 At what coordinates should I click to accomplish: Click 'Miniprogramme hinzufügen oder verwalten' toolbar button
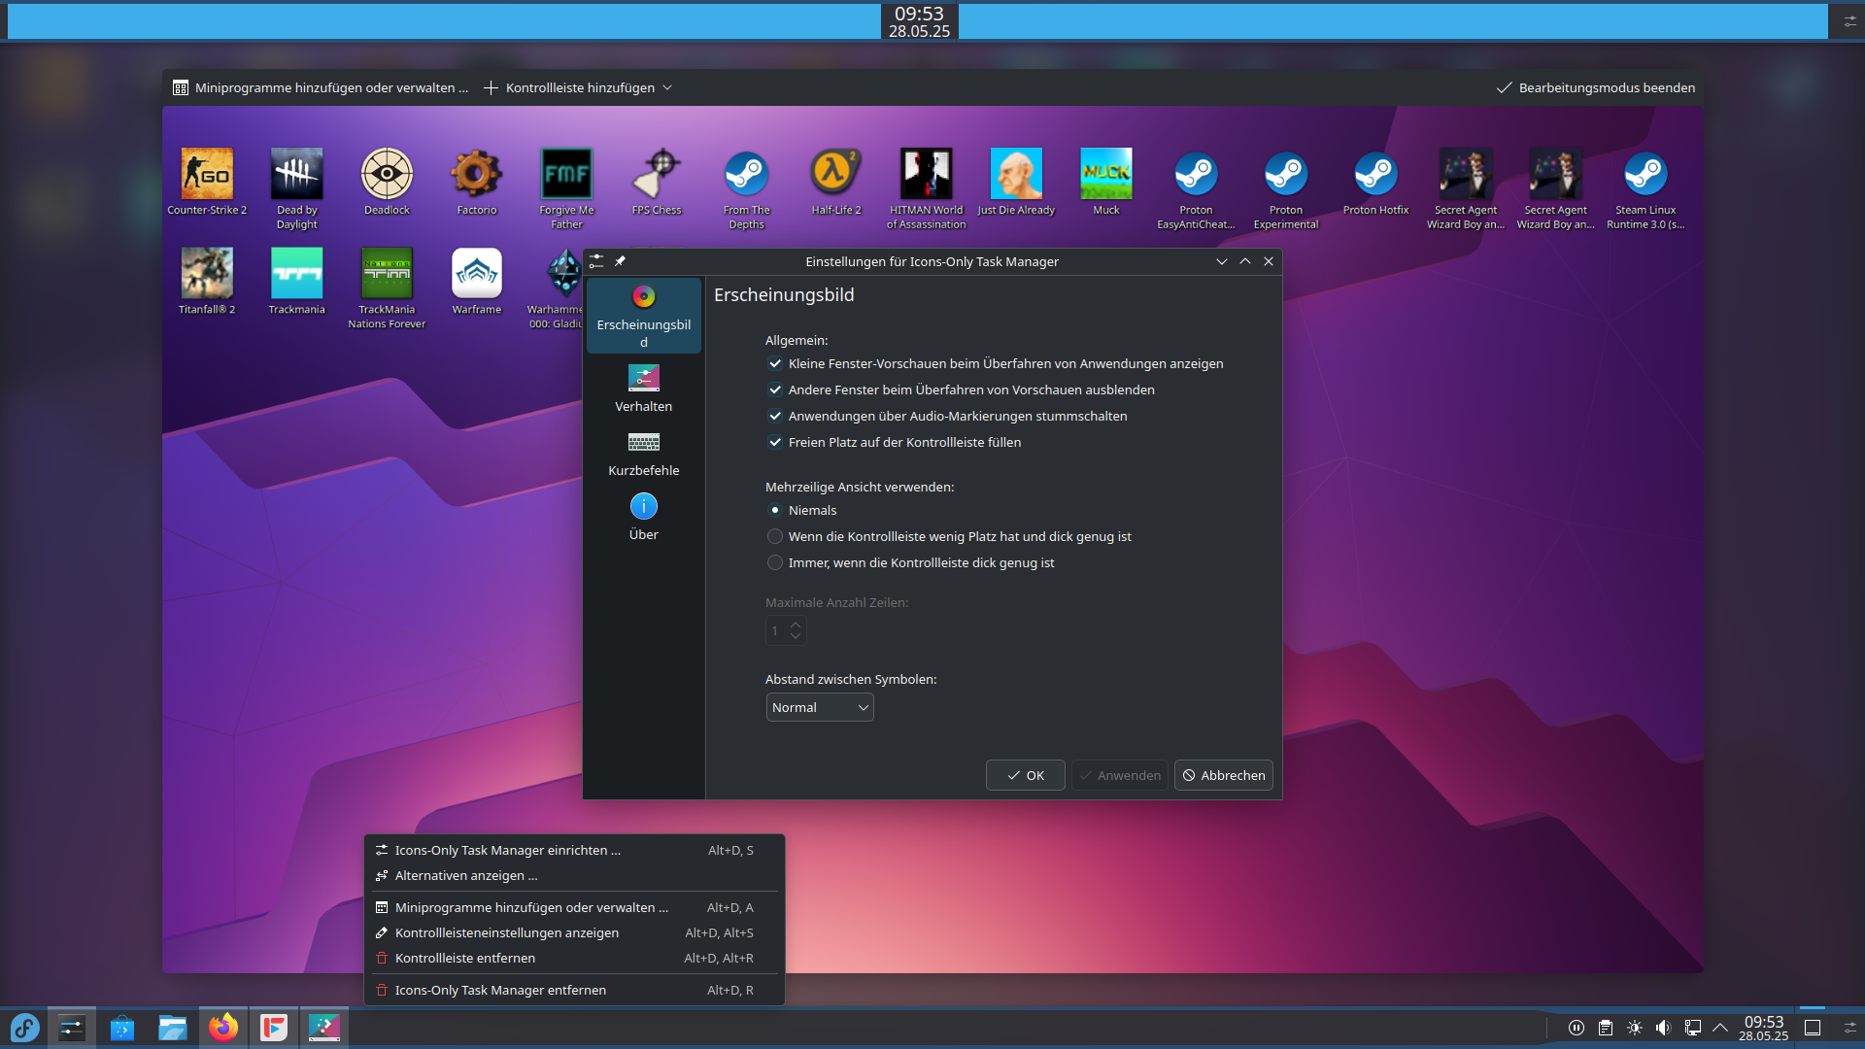click(321, 88)
